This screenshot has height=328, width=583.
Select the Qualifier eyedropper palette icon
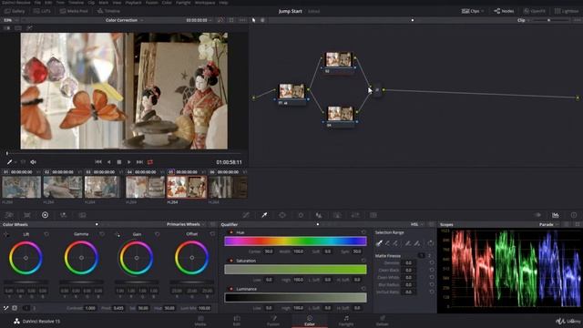(264, 215)
